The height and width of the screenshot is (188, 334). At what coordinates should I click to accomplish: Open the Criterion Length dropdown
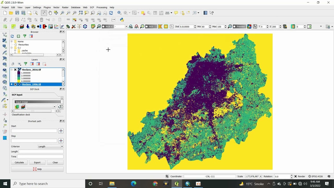click(x=50, y=146)
